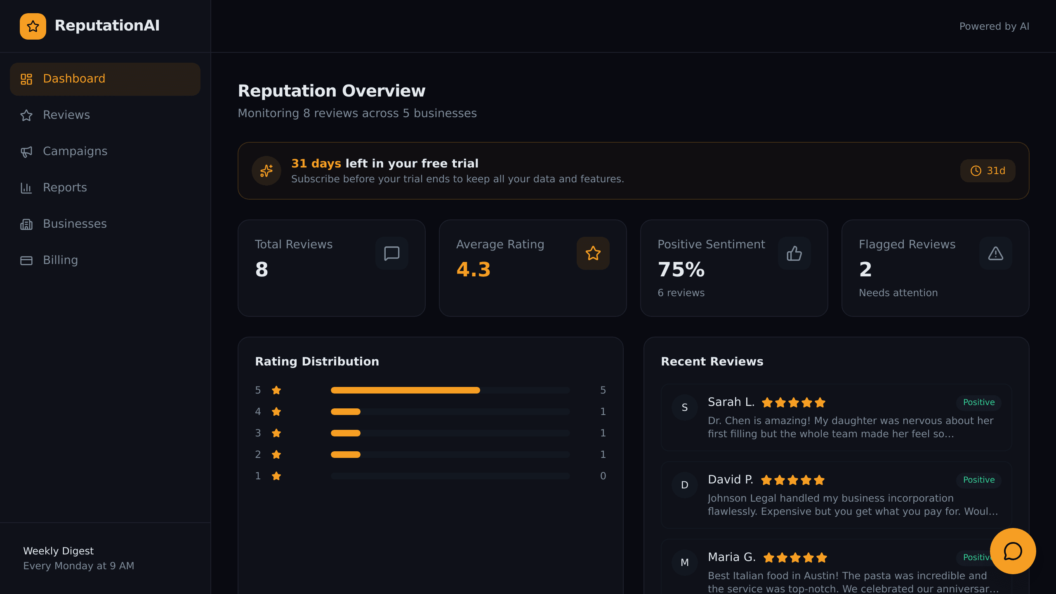Click the Positive tag on David P.'s review
1056x594 pixels.
click(979, 480)
